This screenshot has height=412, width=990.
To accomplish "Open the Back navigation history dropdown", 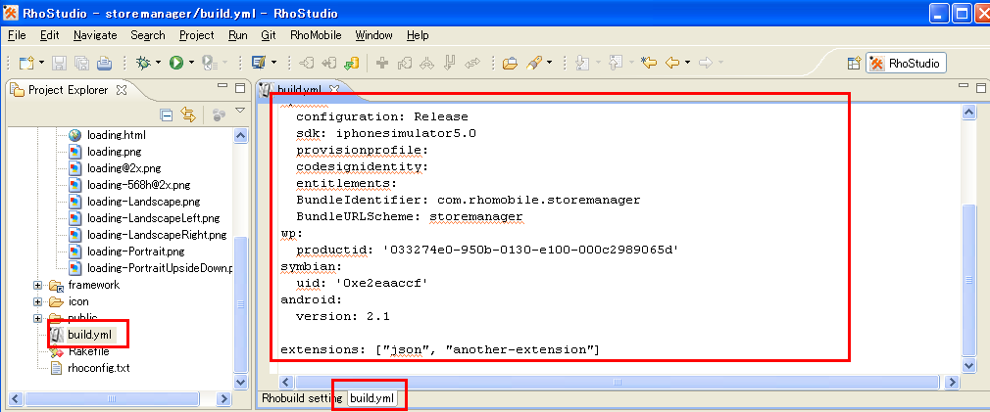I will tap(687, 63).
